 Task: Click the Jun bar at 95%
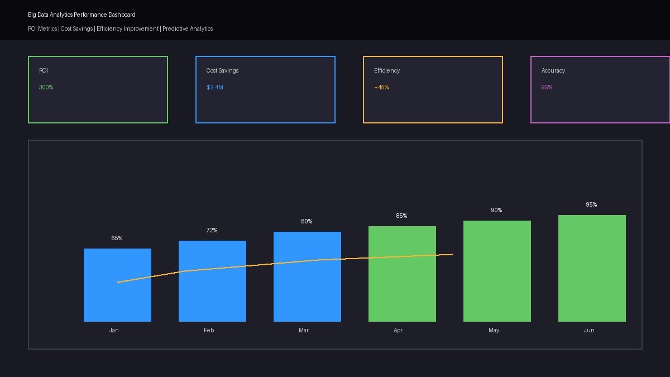coord(592,268)
